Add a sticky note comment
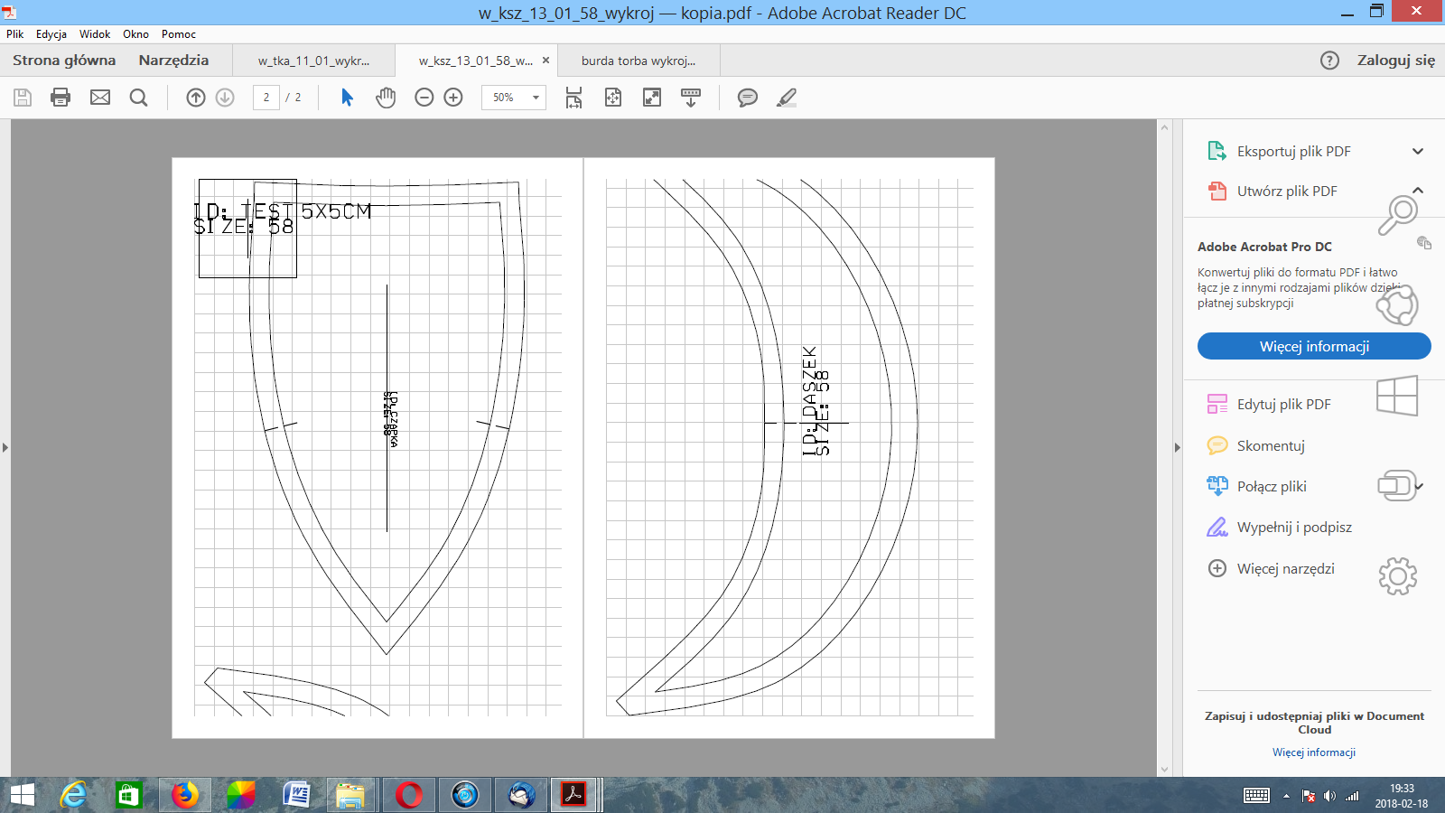Image resolution: width=1445 pixels, height=813 pixels. [747, 98]
